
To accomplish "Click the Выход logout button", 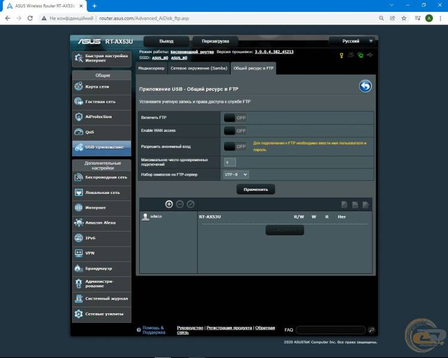I will click(166, 41).
